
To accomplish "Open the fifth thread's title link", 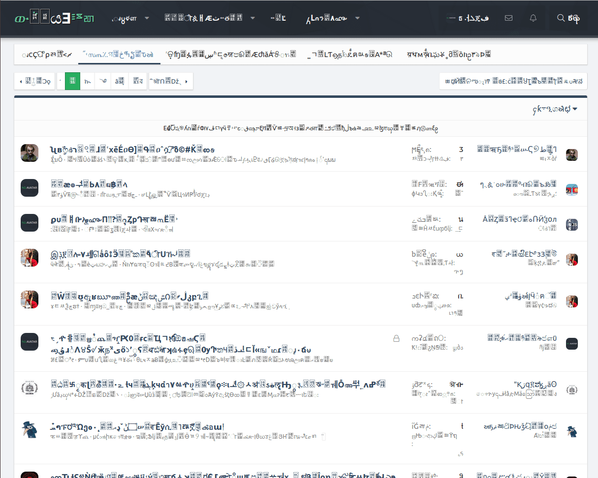I will tap(130, 296).
